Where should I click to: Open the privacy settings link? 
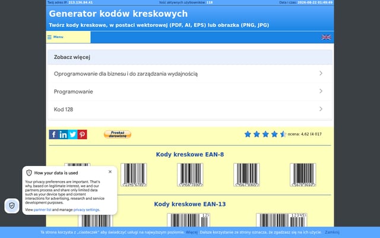(86, 209)
